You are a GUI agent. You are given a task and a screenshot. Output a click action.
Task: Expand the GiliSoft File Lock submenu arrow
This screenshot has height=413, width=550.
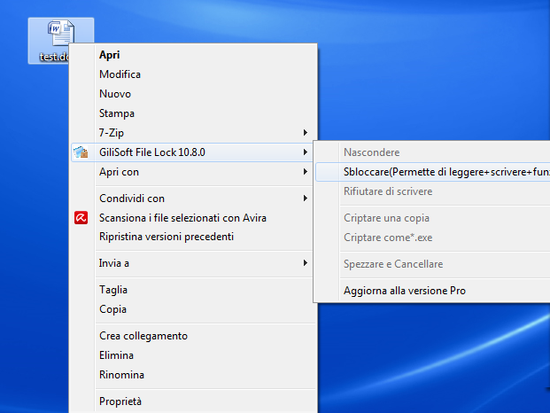[306, 152]
